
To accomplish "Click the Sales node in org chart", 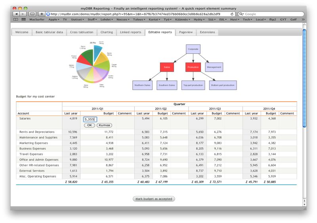I will (167, 68).
